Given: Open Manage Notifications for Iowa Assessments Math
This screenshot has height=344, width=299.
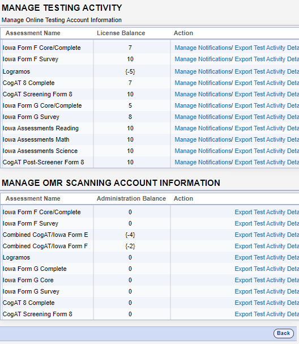Looking at the screenshot, I should pos(203,140).
